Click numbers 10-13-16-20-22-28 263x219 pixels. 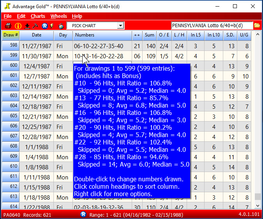[99, 56]
